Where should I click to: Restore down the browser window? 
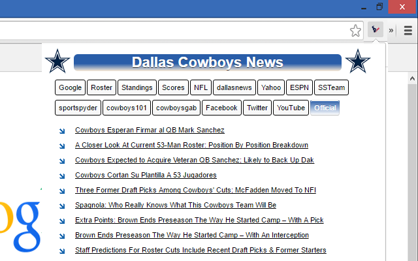tap(379, 7)
